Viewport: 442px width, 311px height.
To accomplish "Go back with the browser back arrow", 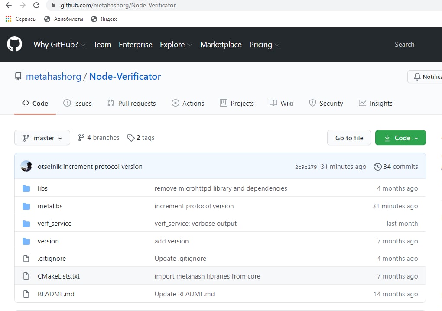I will 9,5.
